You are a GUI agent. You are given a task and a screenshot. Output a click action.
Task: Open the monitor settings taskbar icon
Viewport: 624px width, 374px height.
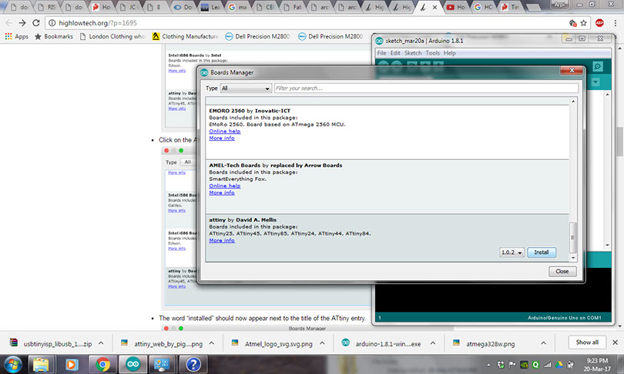(x=163, y=365)
